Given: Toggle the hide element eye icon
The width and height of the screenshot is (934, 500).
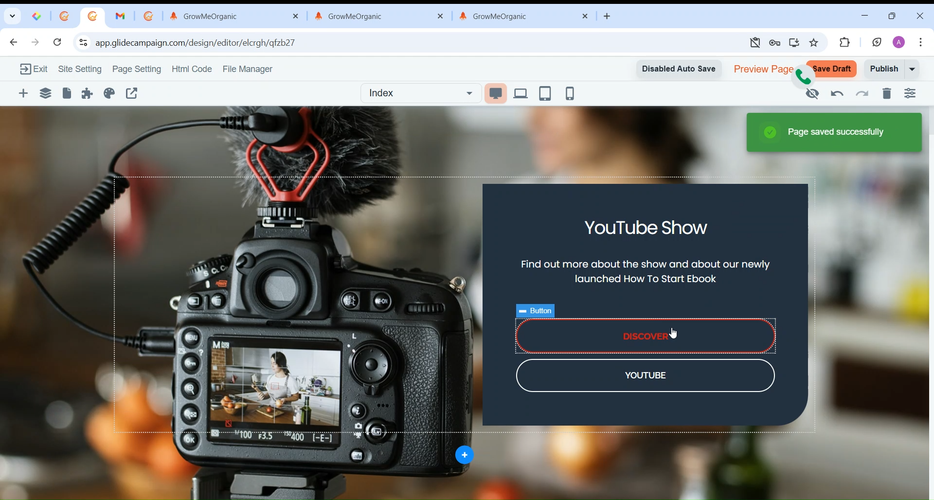Looking at the screenshot, I should tap(813, 94).
